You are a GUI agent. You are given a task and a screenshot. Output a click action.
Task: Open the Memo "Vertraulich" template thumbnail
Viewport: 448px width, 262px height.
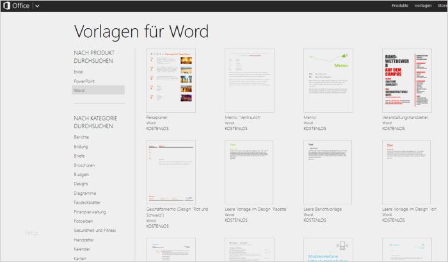tap(250, 81)
